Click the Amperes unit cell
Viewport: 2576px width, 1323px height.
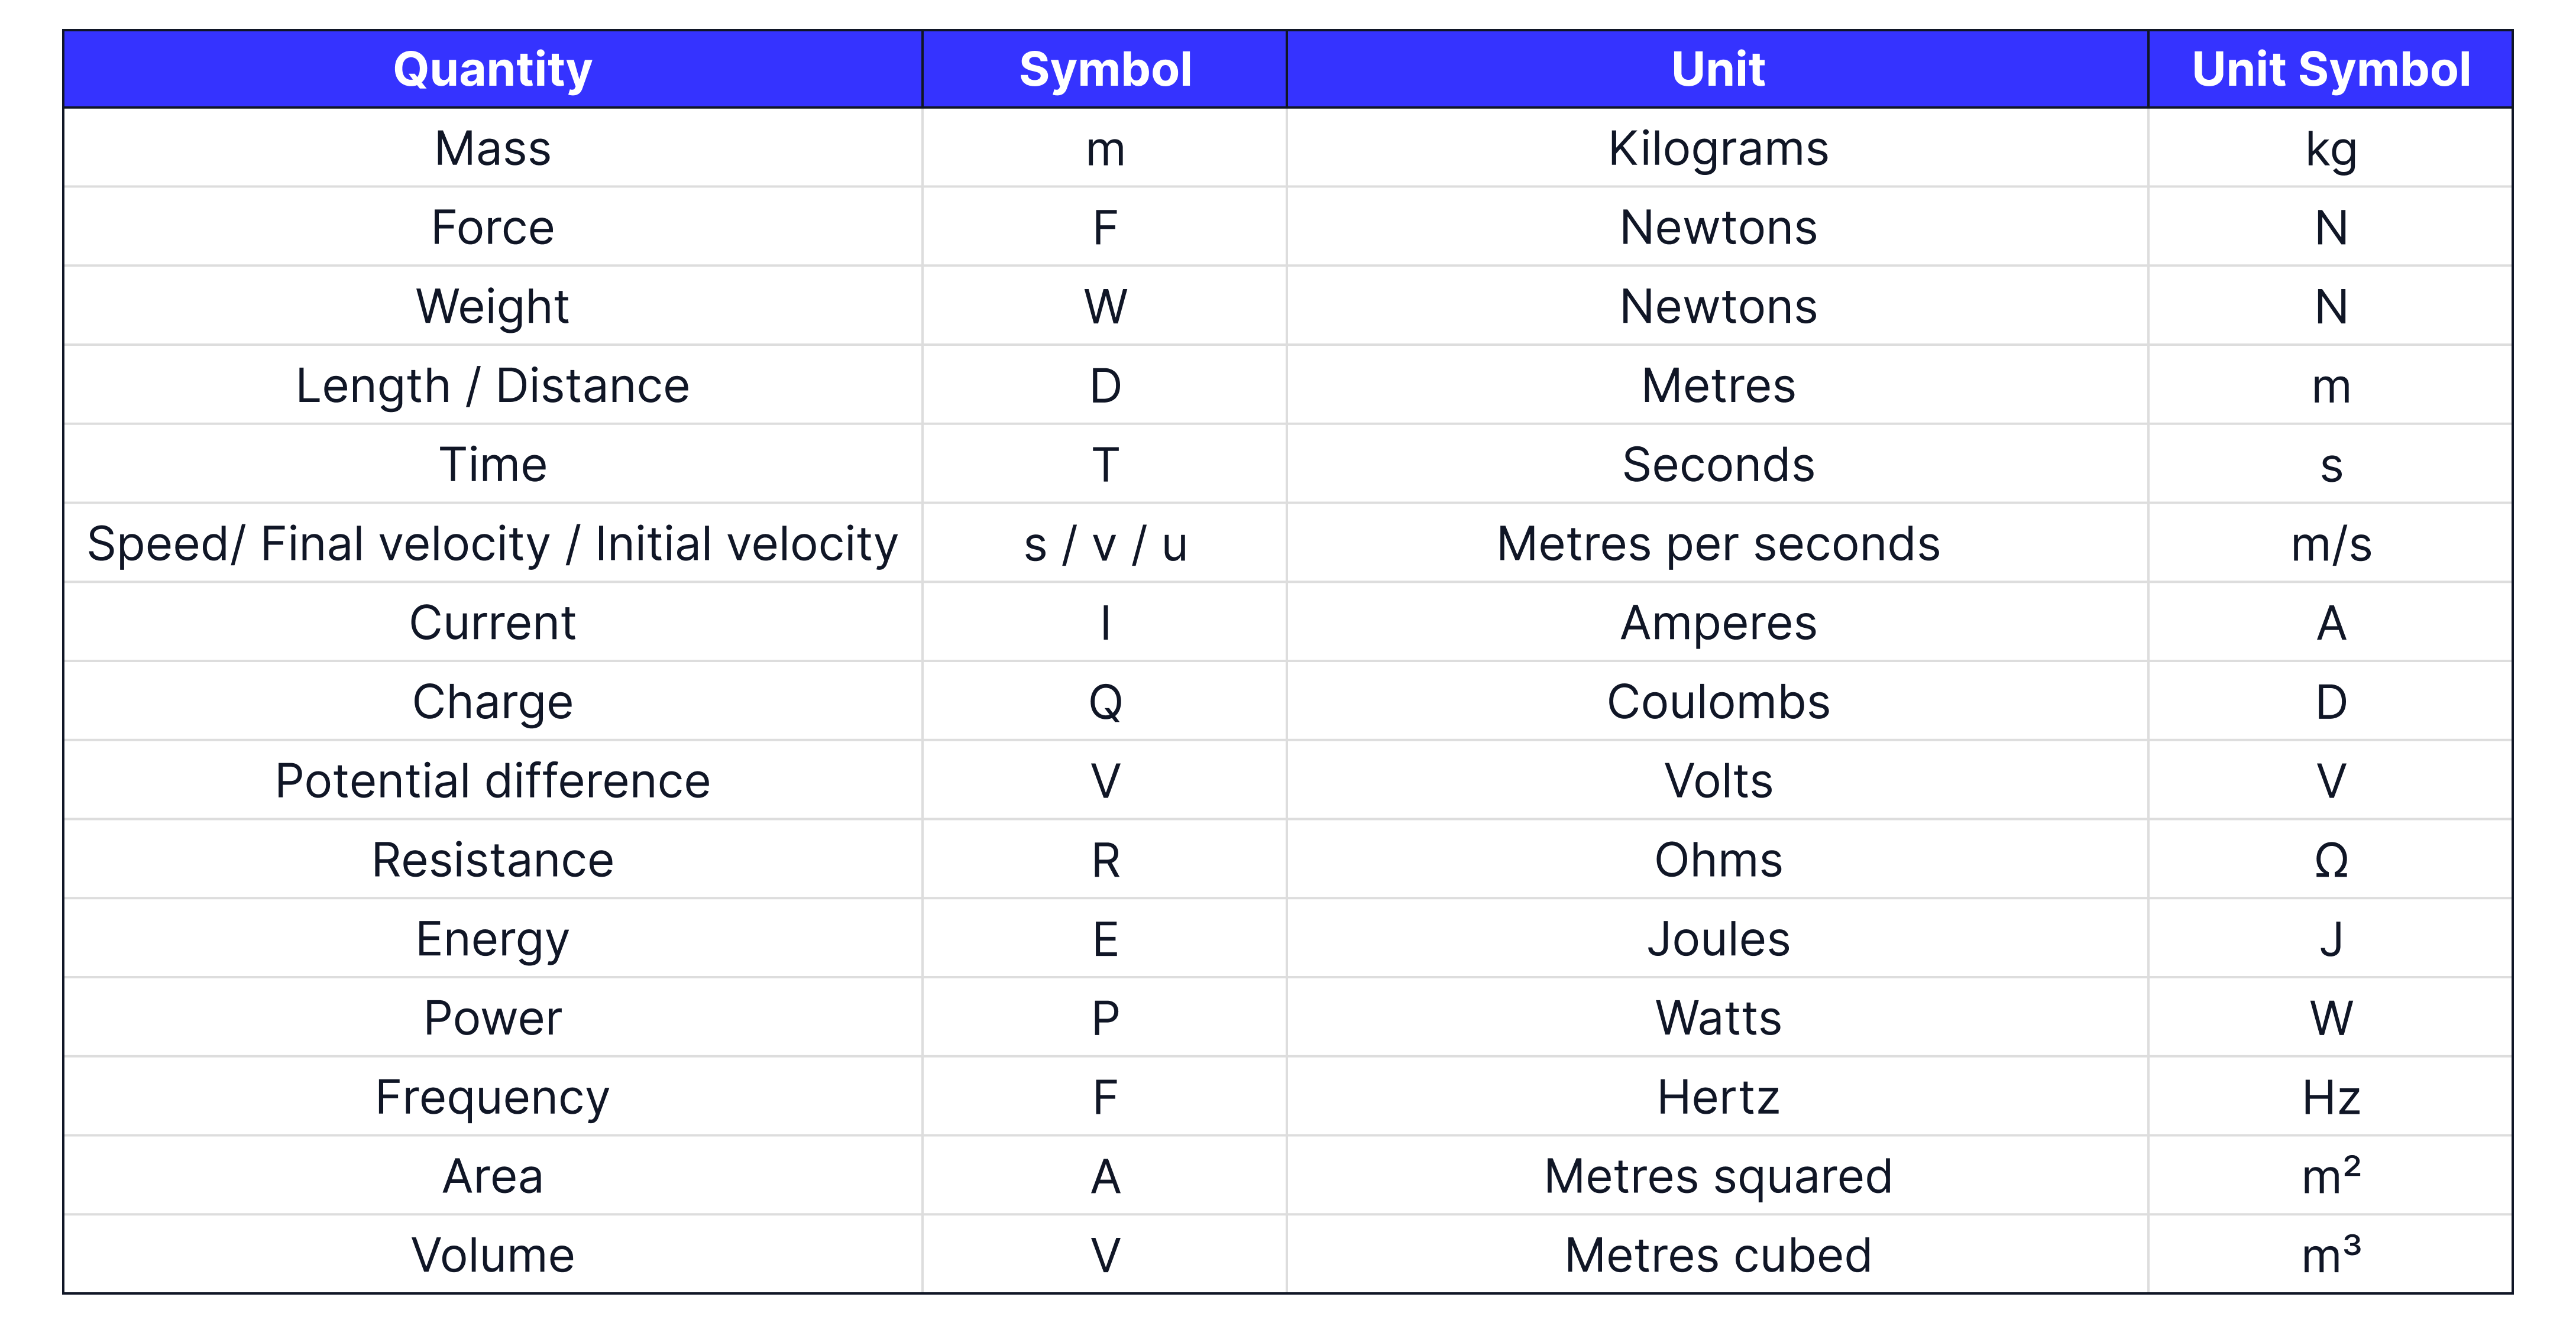(x=1718, y=623)
